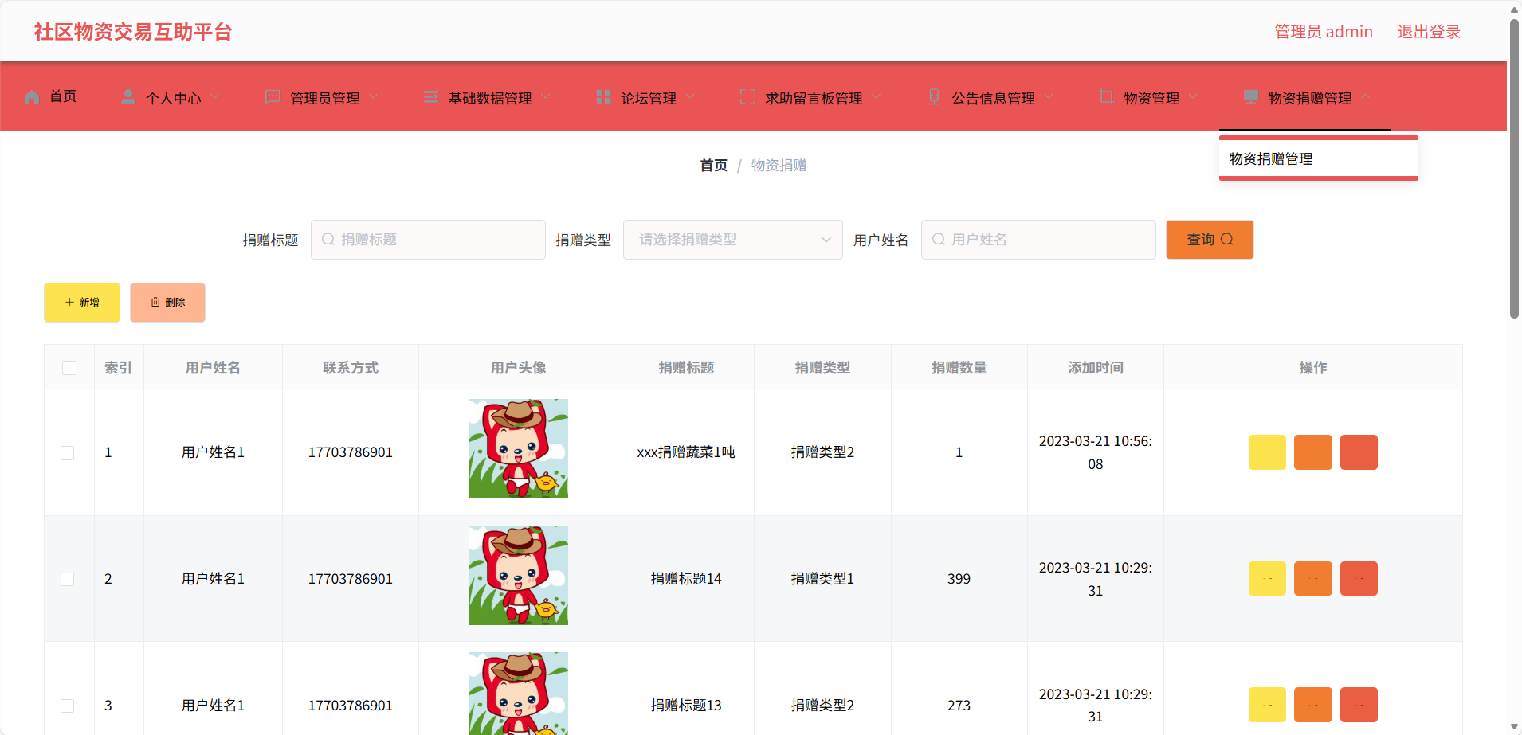1522x735 pixels.
Task: Click the 添加时间 column header
Action: pos(1096,368)
